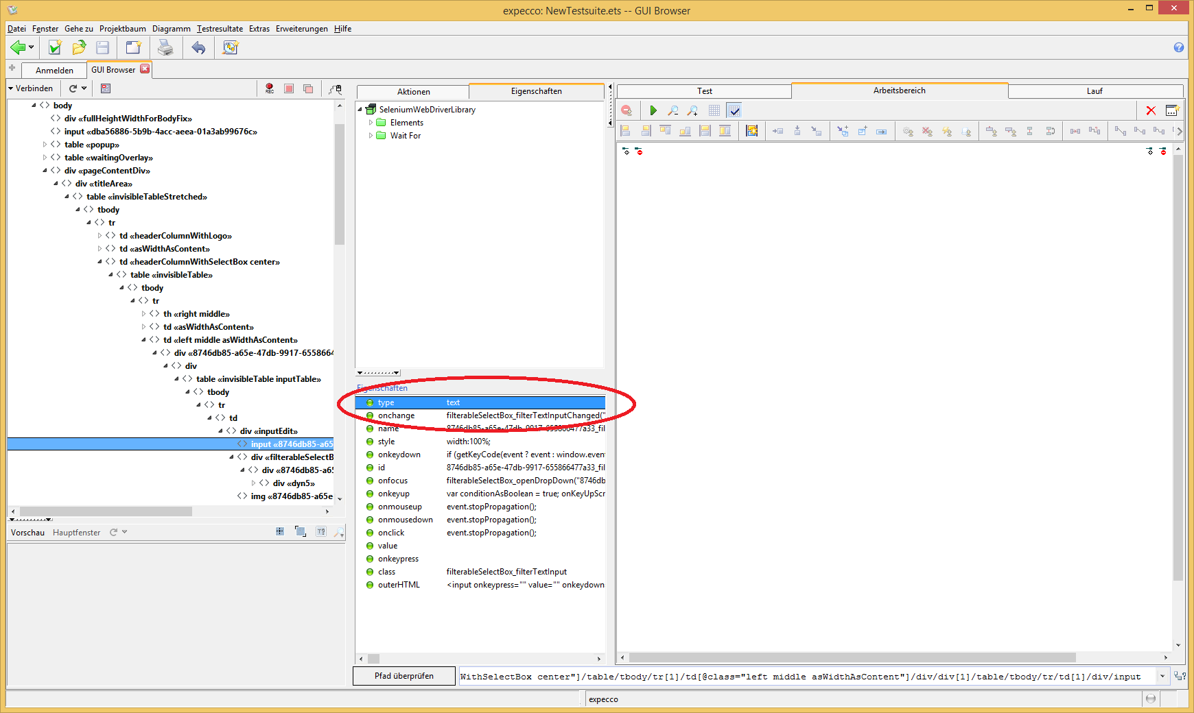Switch to the Aktionen tab
This screenshot has width=1194, height=713.
click(413, 91)
